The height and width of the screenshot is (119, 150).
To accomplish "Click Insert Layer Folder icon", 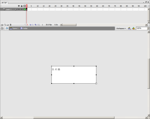I will [x=8, y=25].
